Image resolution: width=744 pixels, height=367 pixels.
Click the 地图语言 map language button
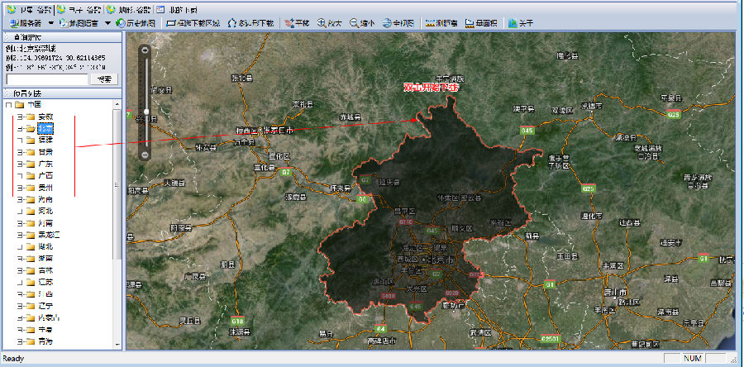(x=79, y=22)
